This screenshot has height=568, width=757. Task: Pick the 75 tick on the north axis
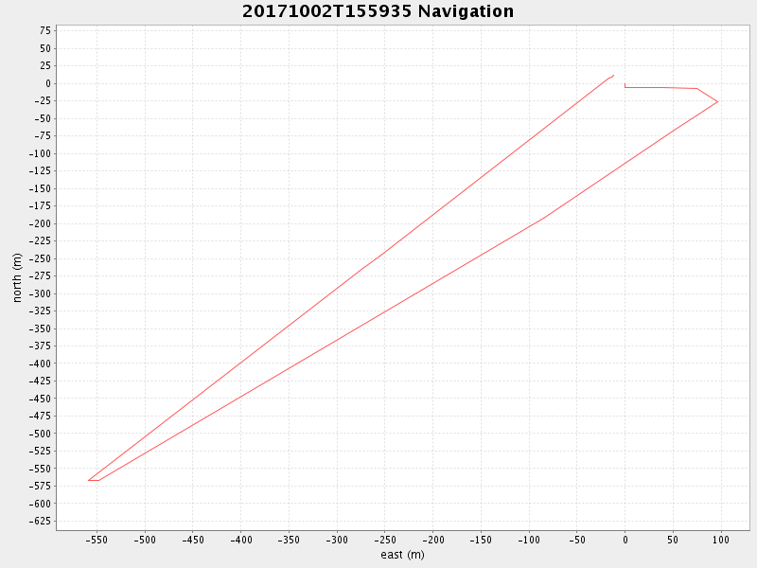pyautogui.click(x=44, y=30)
